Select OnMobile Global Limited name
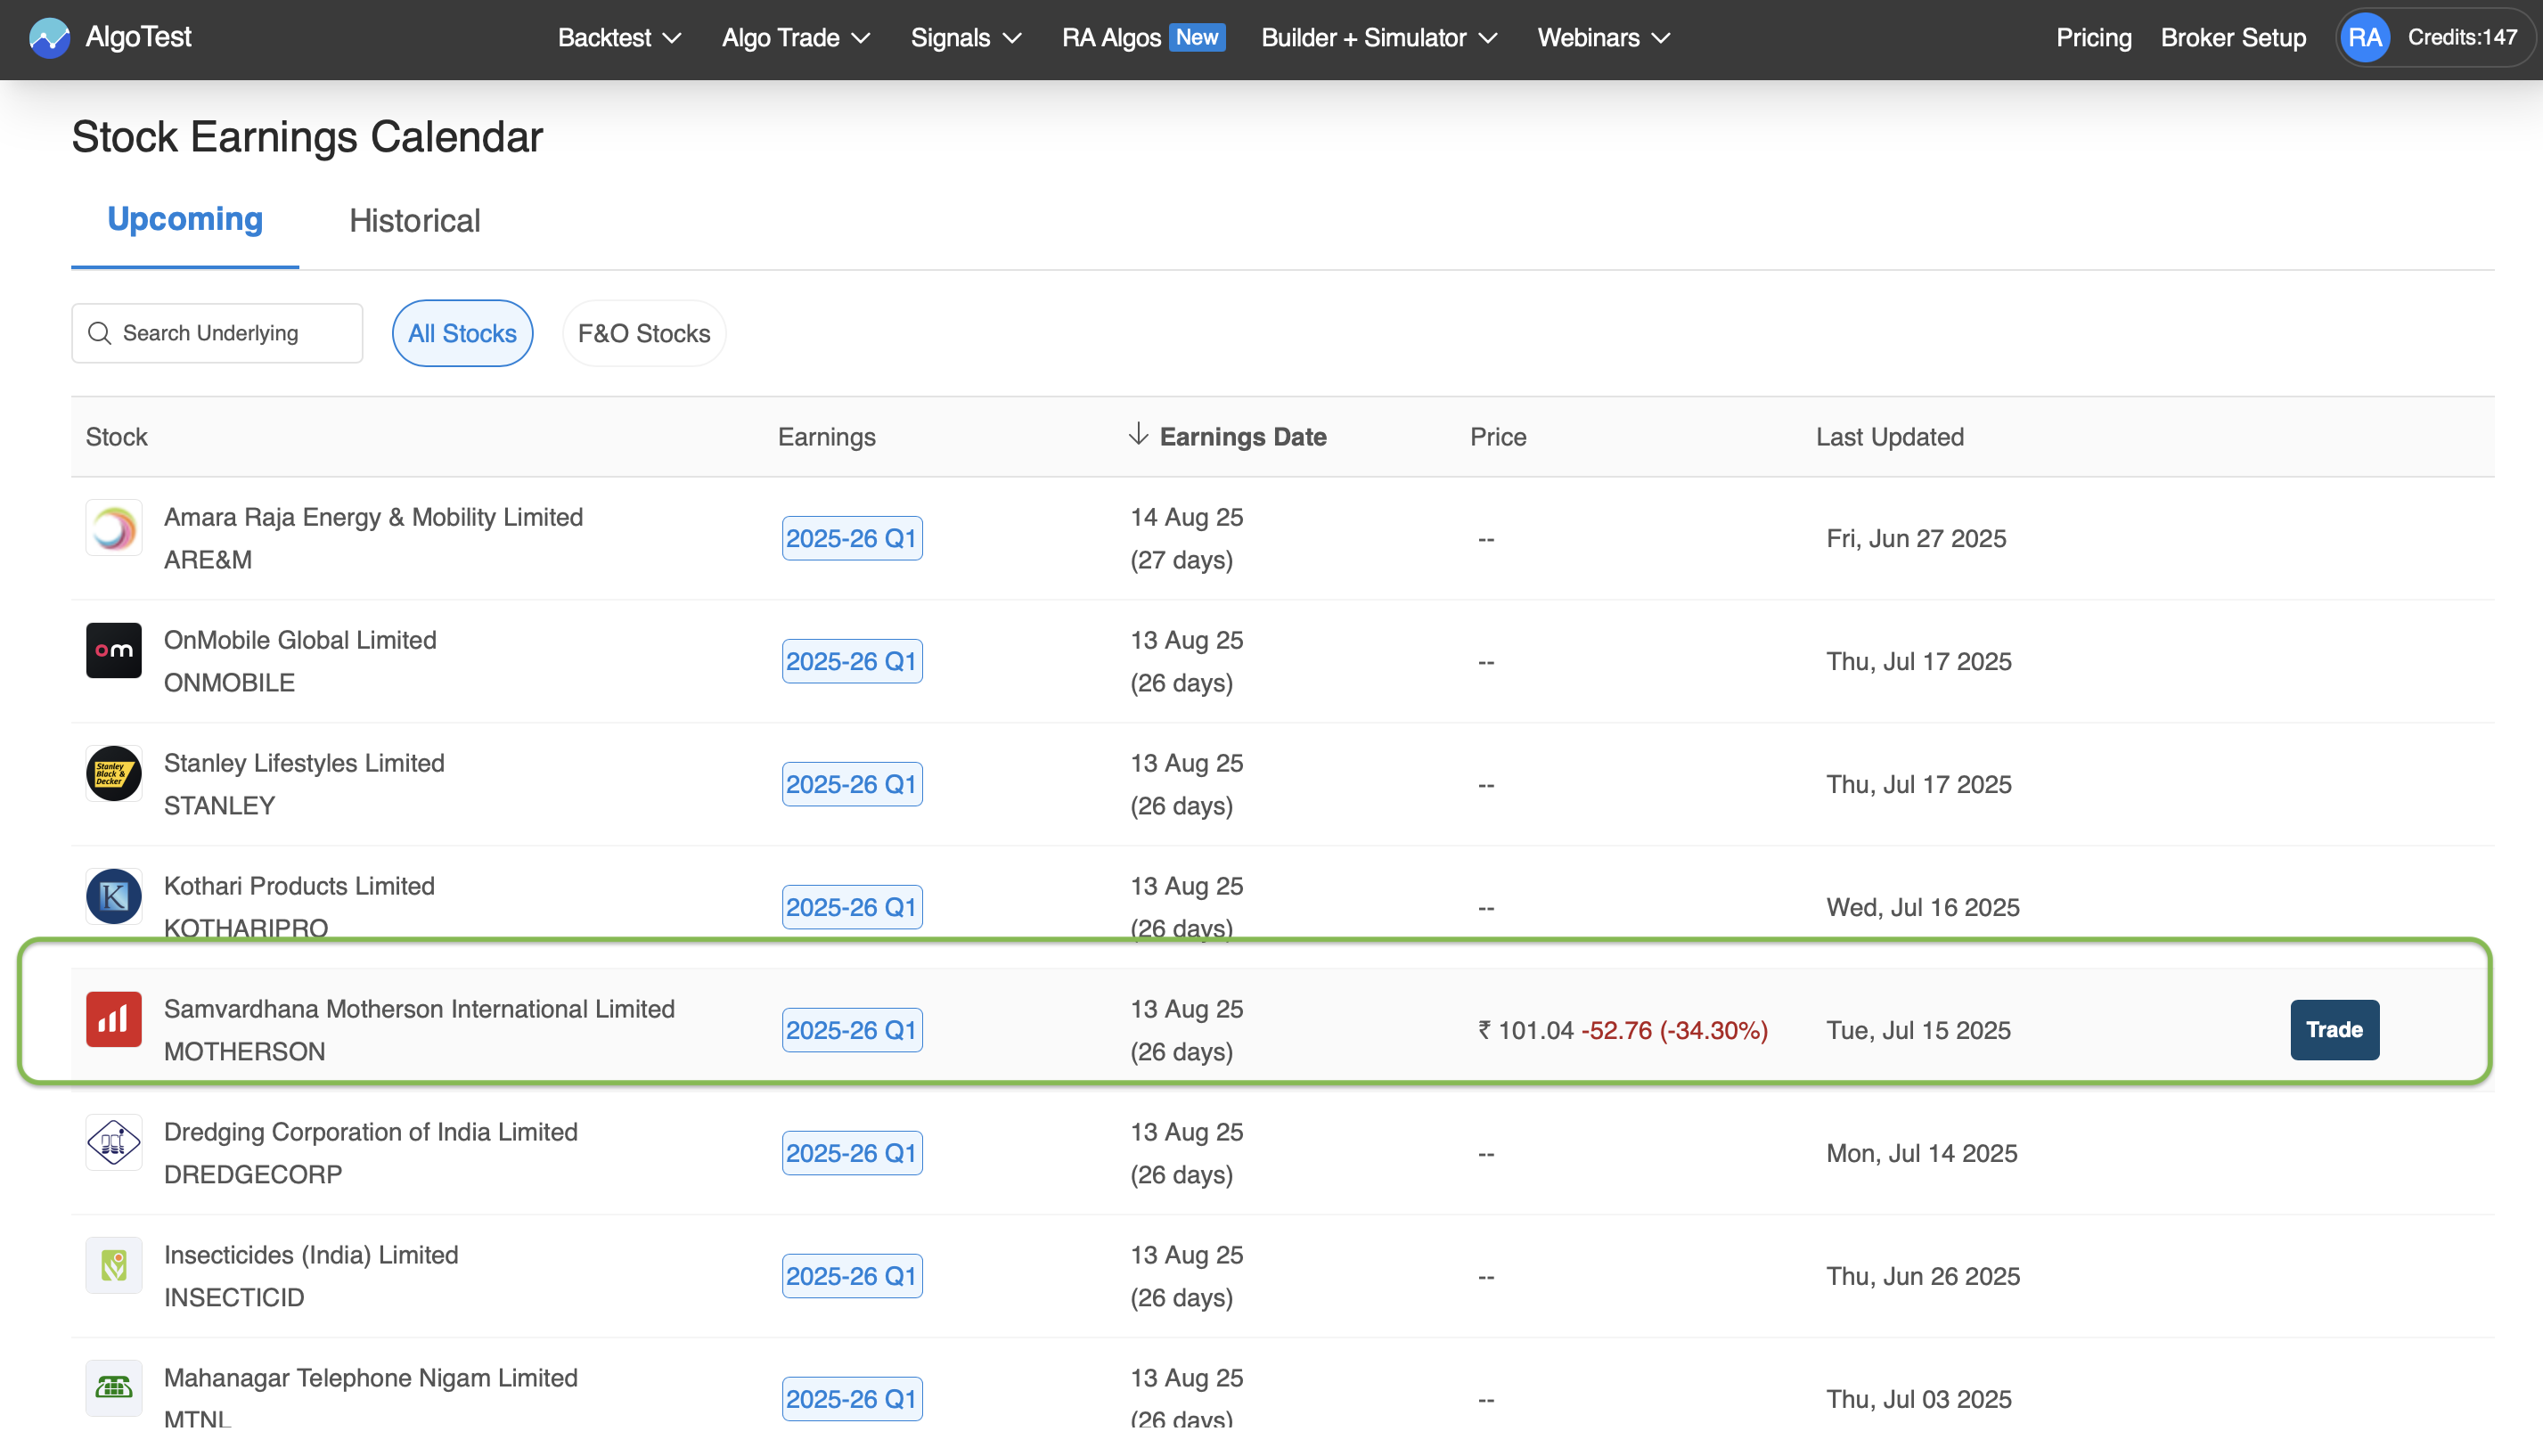Screen dimensions: 2543x1456 [300, 640]
